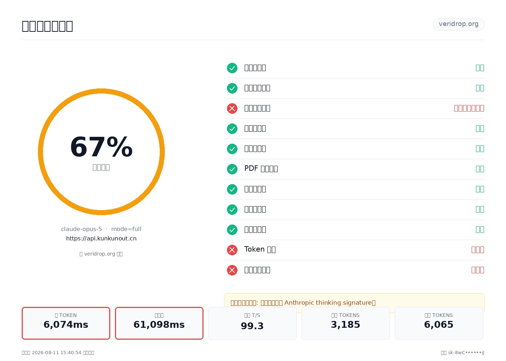Click the 67% orange score ring
506x361 pixels.
(101, 152)
